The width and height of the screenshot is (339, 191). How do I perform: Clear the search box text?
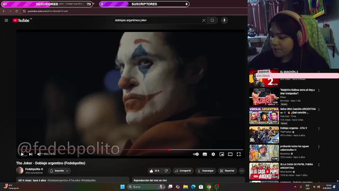click(x=204, y=20)
